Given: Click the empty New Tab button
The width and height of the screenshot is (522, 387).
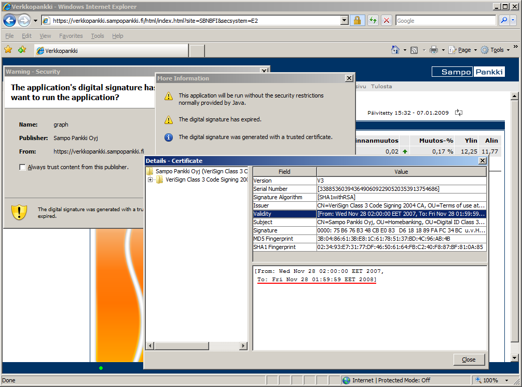Looking at the screenshot, I should pos(197,51).
